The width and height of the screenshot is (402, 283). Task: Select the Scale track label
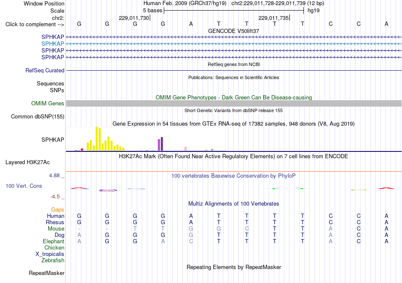tap(57, 11)
